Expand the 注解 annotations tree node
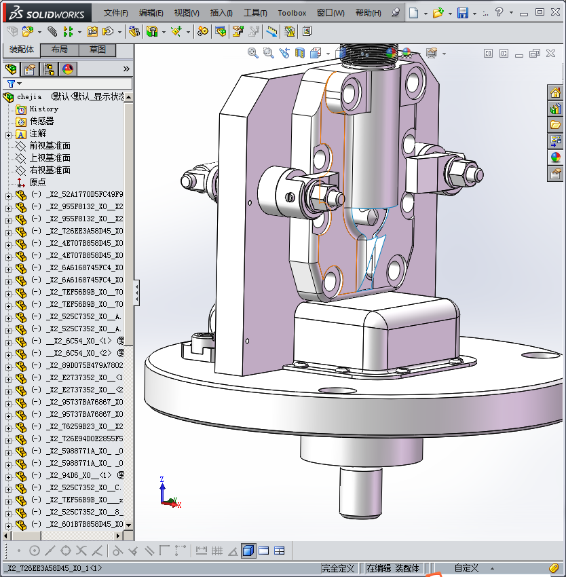 click(x=8, y=134)
